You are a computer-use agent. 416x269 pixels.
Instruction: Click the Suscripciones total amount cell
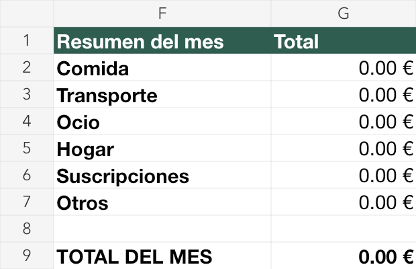(x=344, y=175)
